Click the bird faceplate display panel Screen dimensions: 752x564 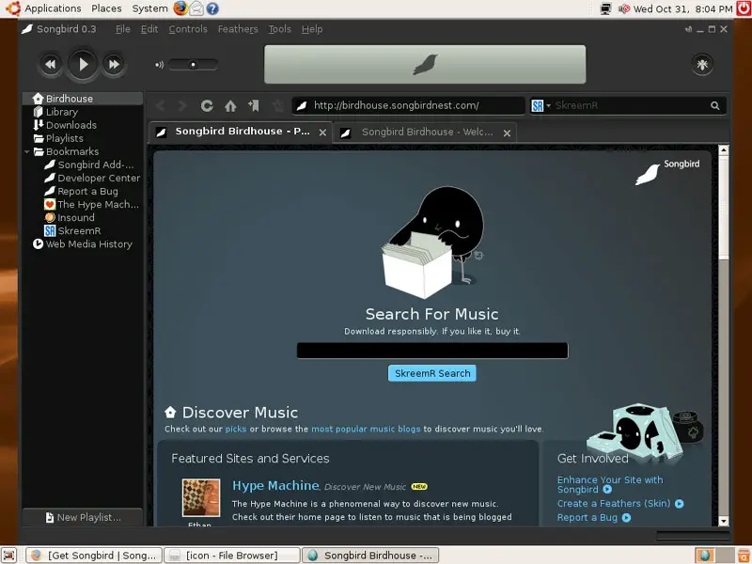point(425,64)
